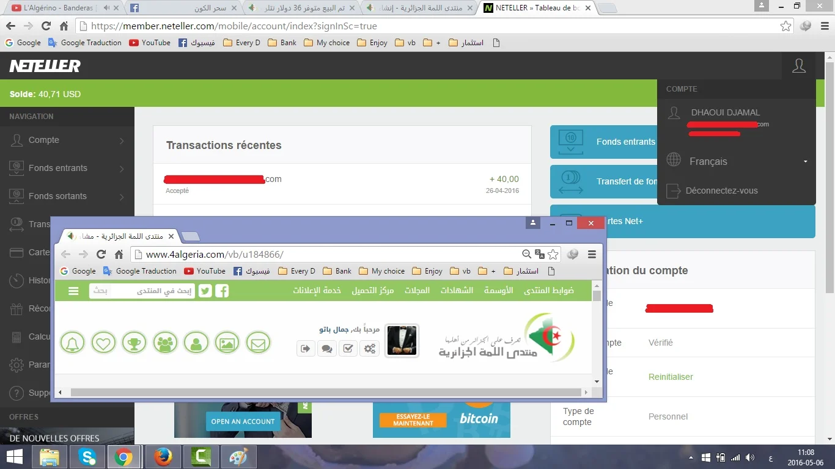The image size is (835, 469).
Task: Click the forum search input field
Action: [142, 291]
